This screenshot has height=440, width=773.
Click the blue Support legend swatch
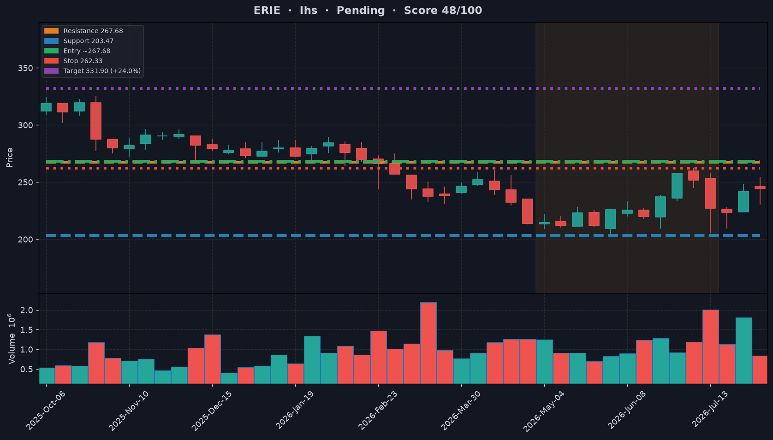[x=51, y=41]
